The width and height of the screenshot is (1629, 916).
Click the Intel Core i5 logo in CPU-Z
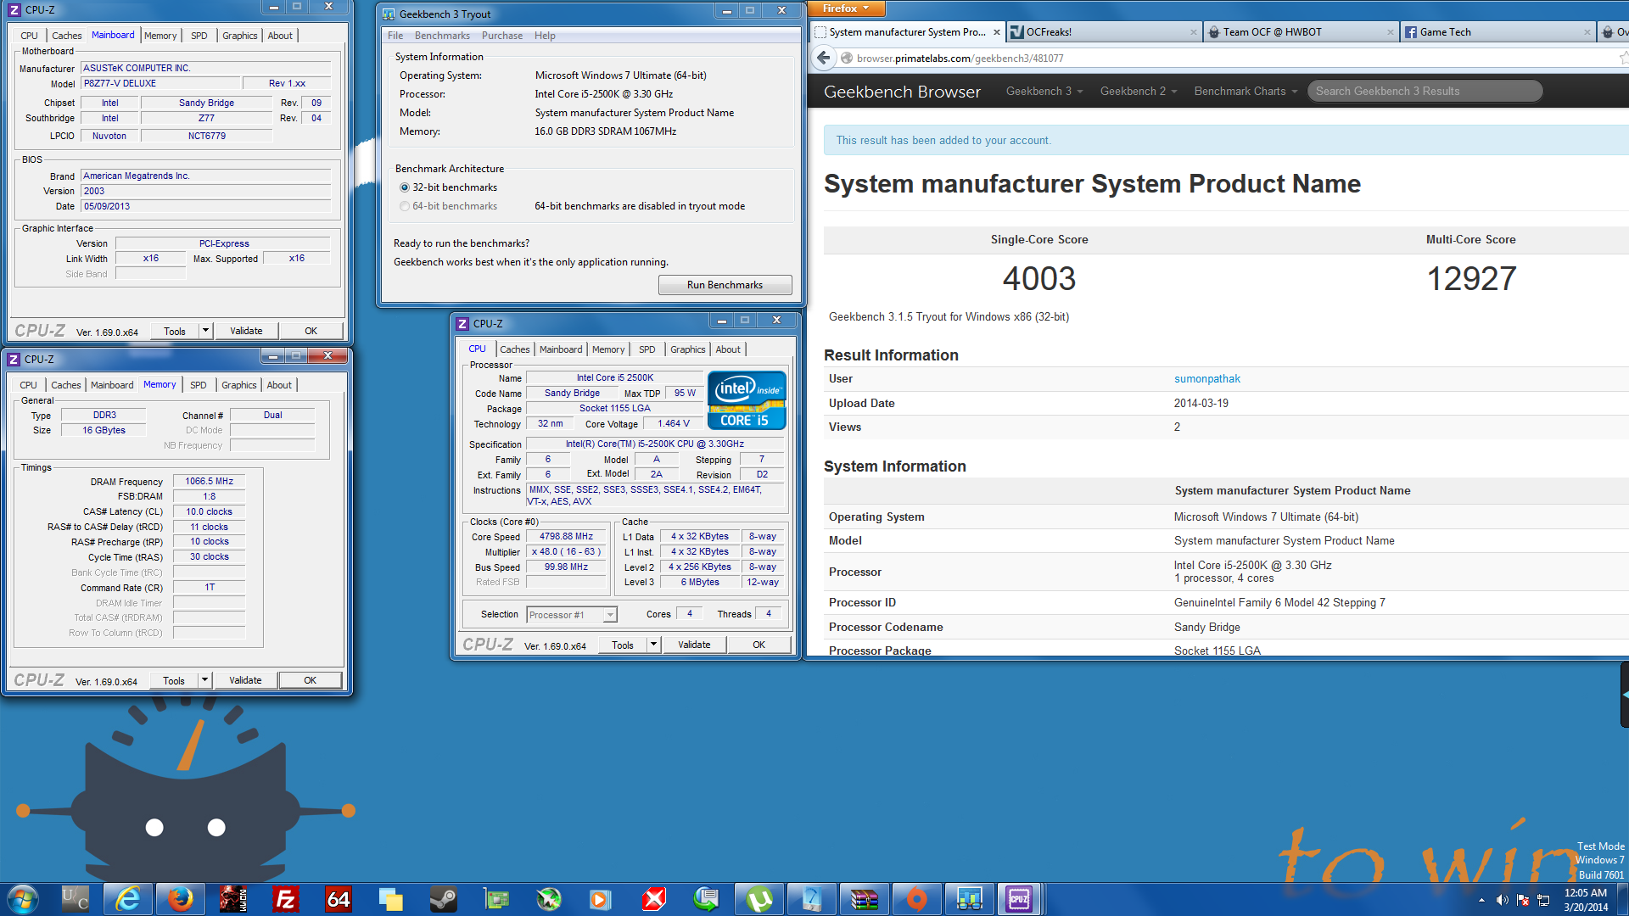coord(747,400)
